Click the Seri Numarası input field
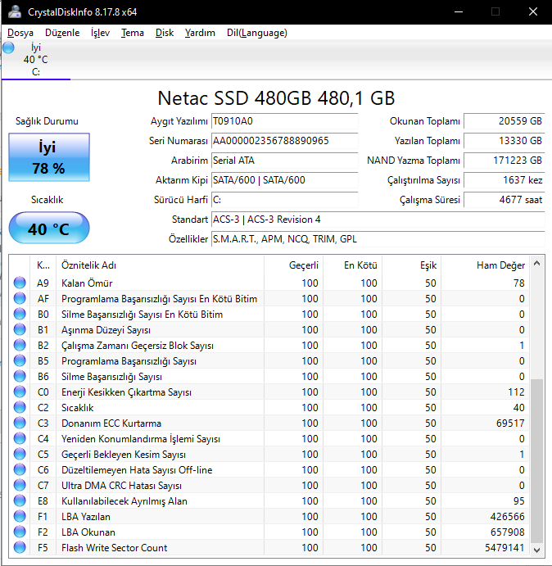 pyautogui.click(x=284, y=141)
